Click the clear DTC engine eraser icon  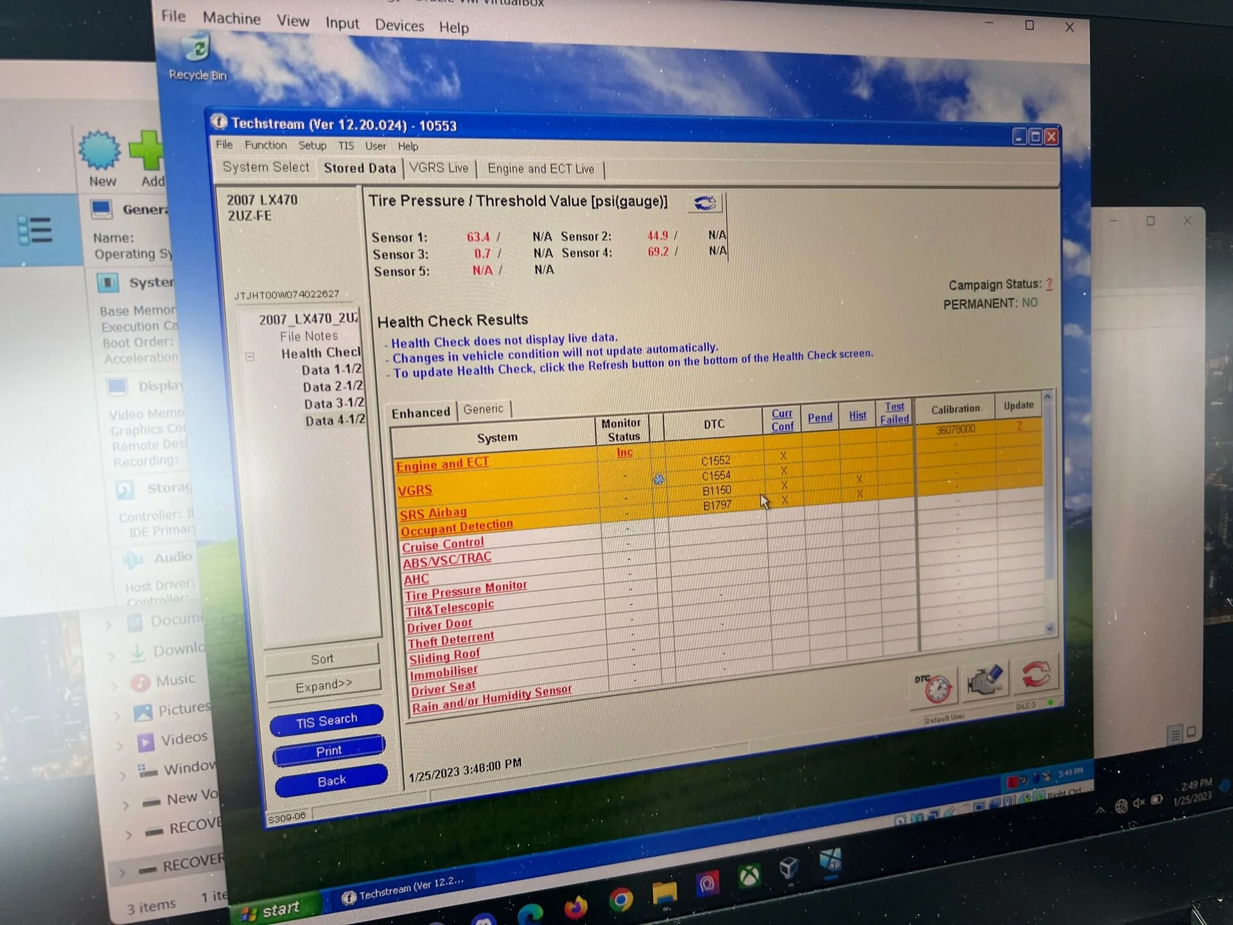(984, 681)
